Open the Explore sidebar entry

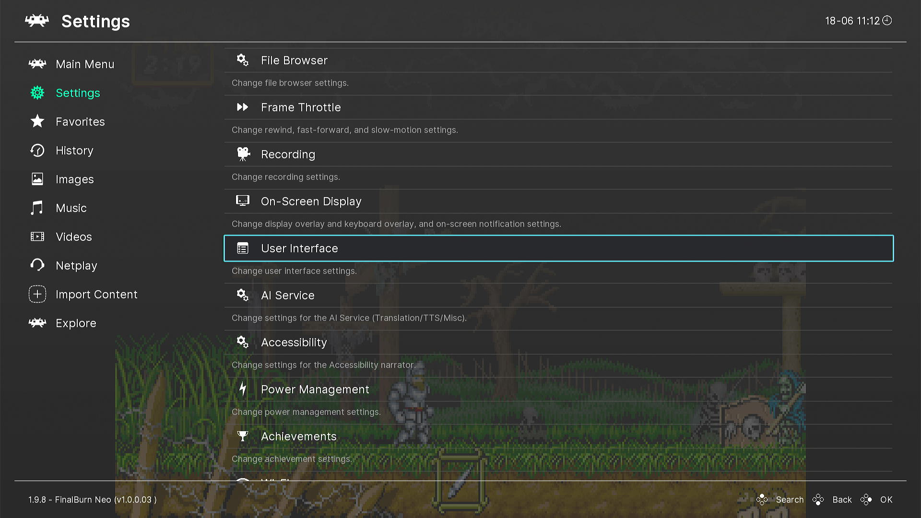click(x=76, y=323)
